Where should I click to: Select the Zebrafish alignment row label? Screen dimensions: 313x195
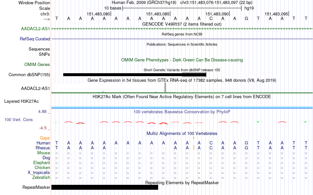(41, 178)
